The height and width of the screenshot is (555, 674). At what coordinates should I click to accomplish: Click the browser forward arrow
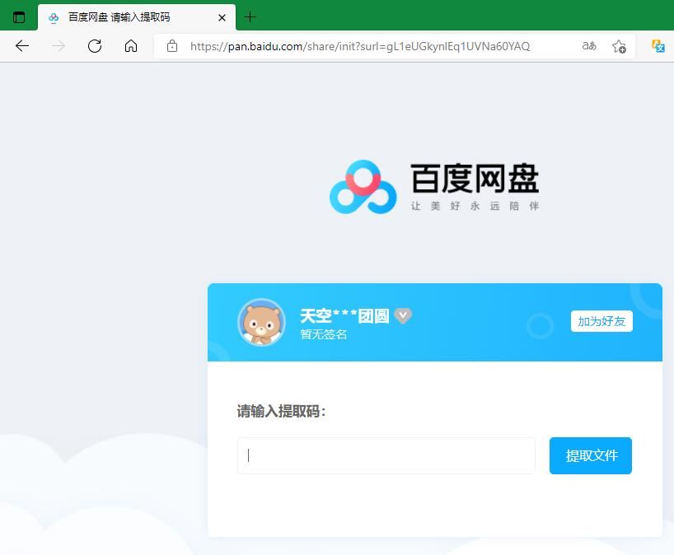(x=59, y=46)
